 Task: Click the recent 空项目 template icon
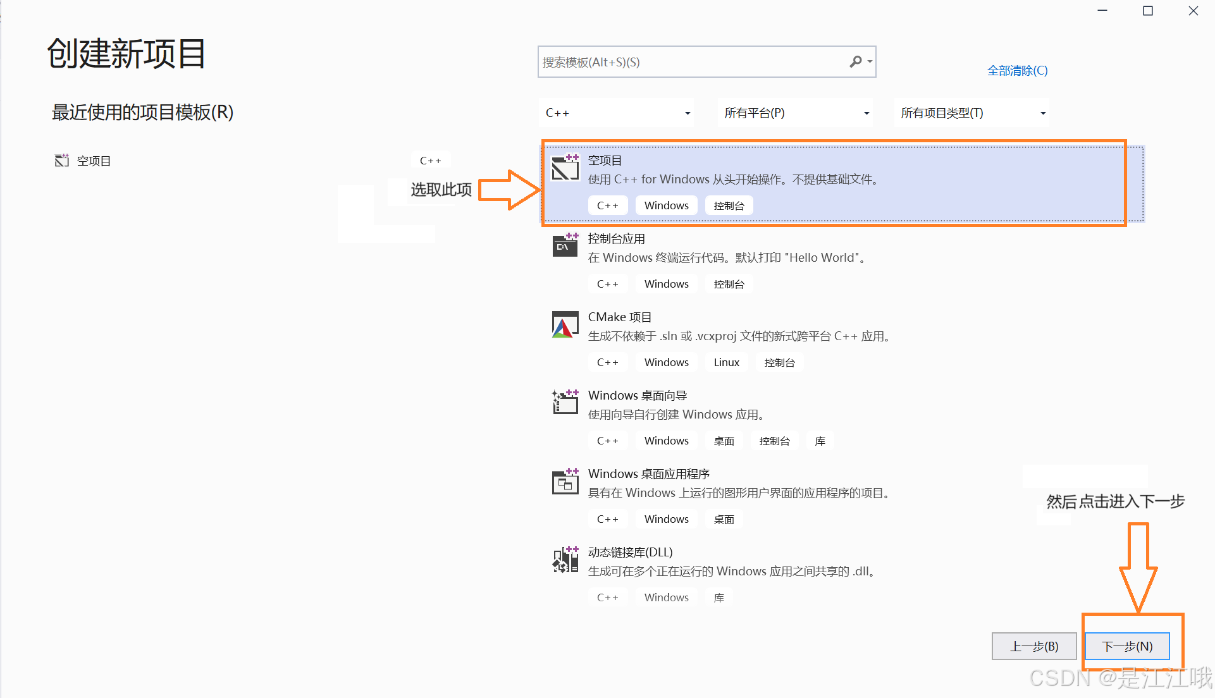61,161
